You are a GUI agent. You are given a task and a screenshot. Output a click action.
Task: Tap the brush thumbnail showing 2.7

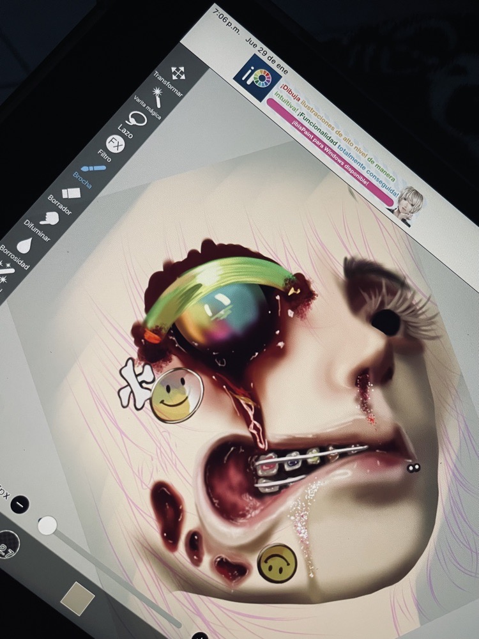(x=8, y=543)
